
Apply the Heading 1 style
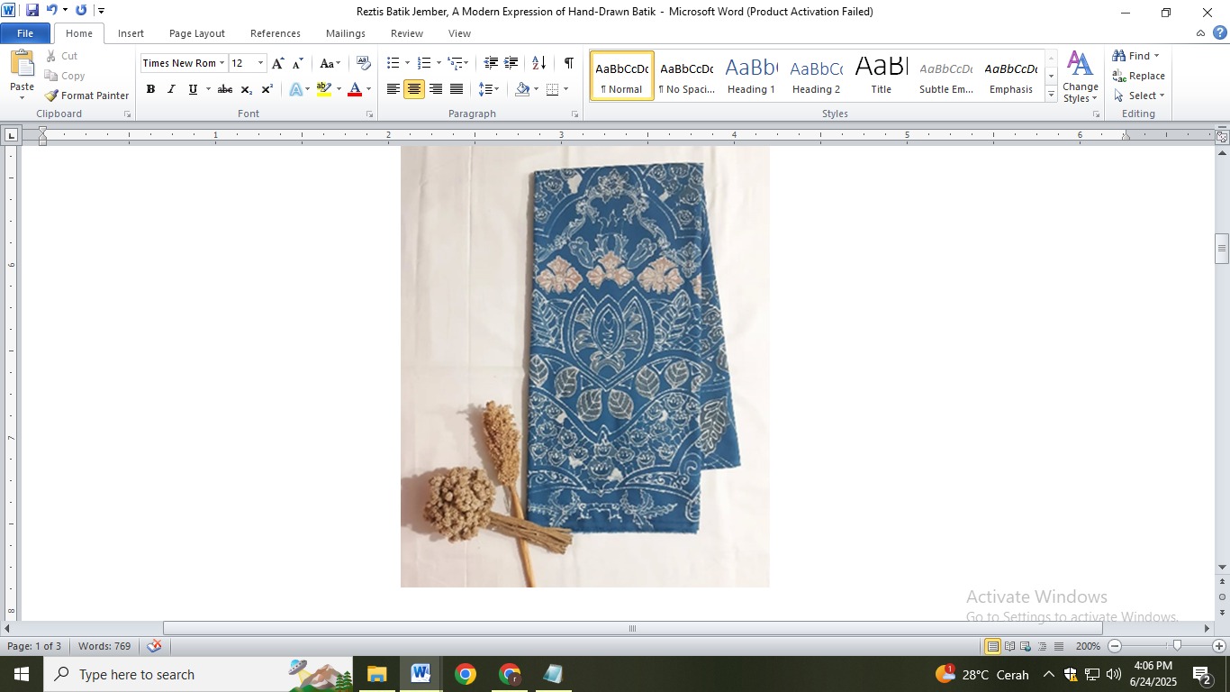[x=751, y=76]
